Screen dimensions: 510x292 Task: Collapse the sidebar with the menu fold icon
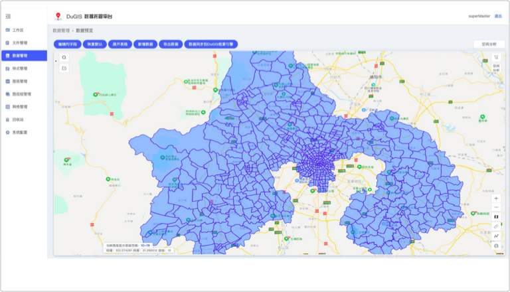pyautogui.click(x=7, y=15)
